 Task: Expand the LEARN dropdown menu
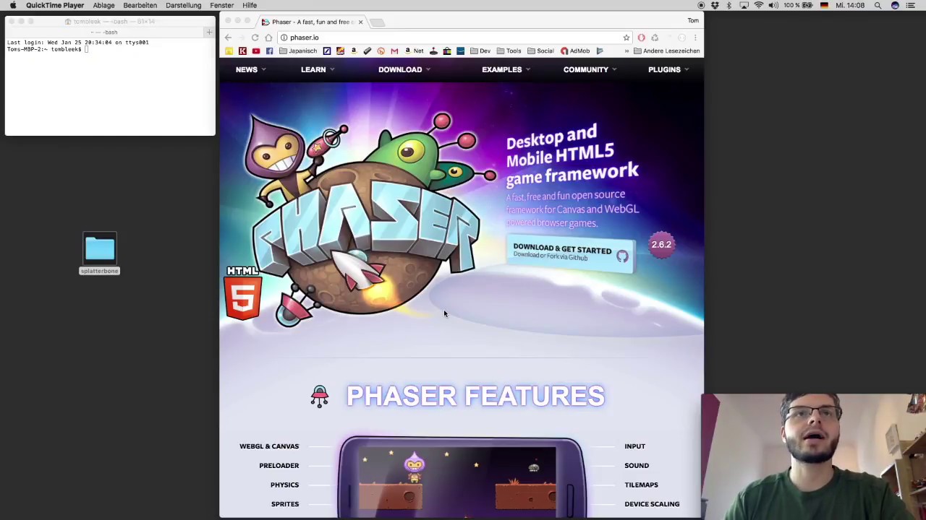pyautogui.click(x=318, y=69)
